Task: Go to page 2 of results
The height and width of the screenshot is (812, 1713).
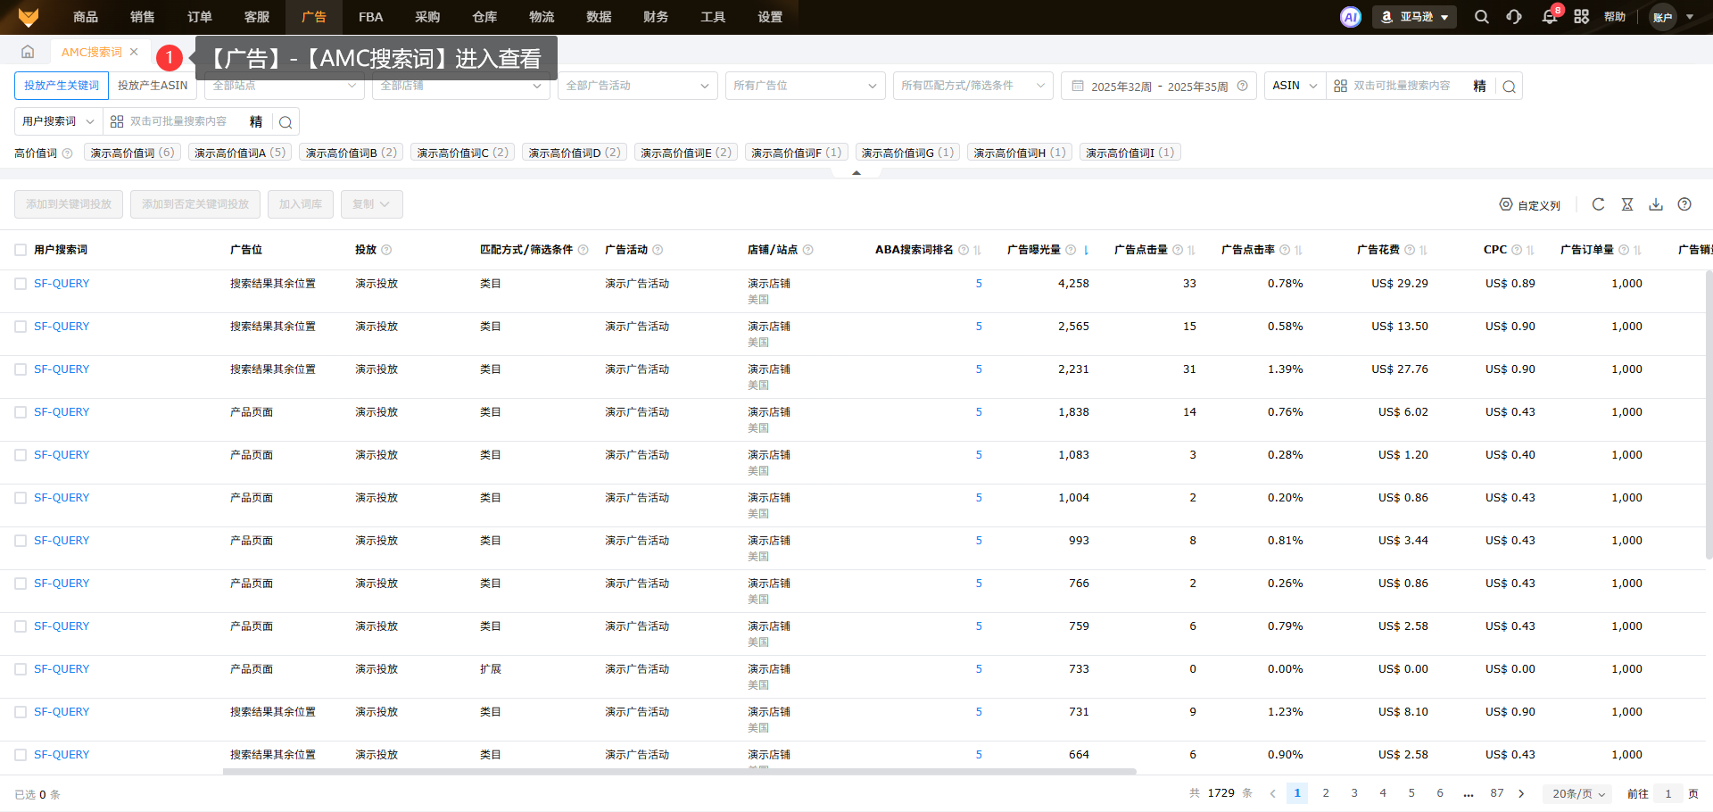Action: tap(1326, 793)
